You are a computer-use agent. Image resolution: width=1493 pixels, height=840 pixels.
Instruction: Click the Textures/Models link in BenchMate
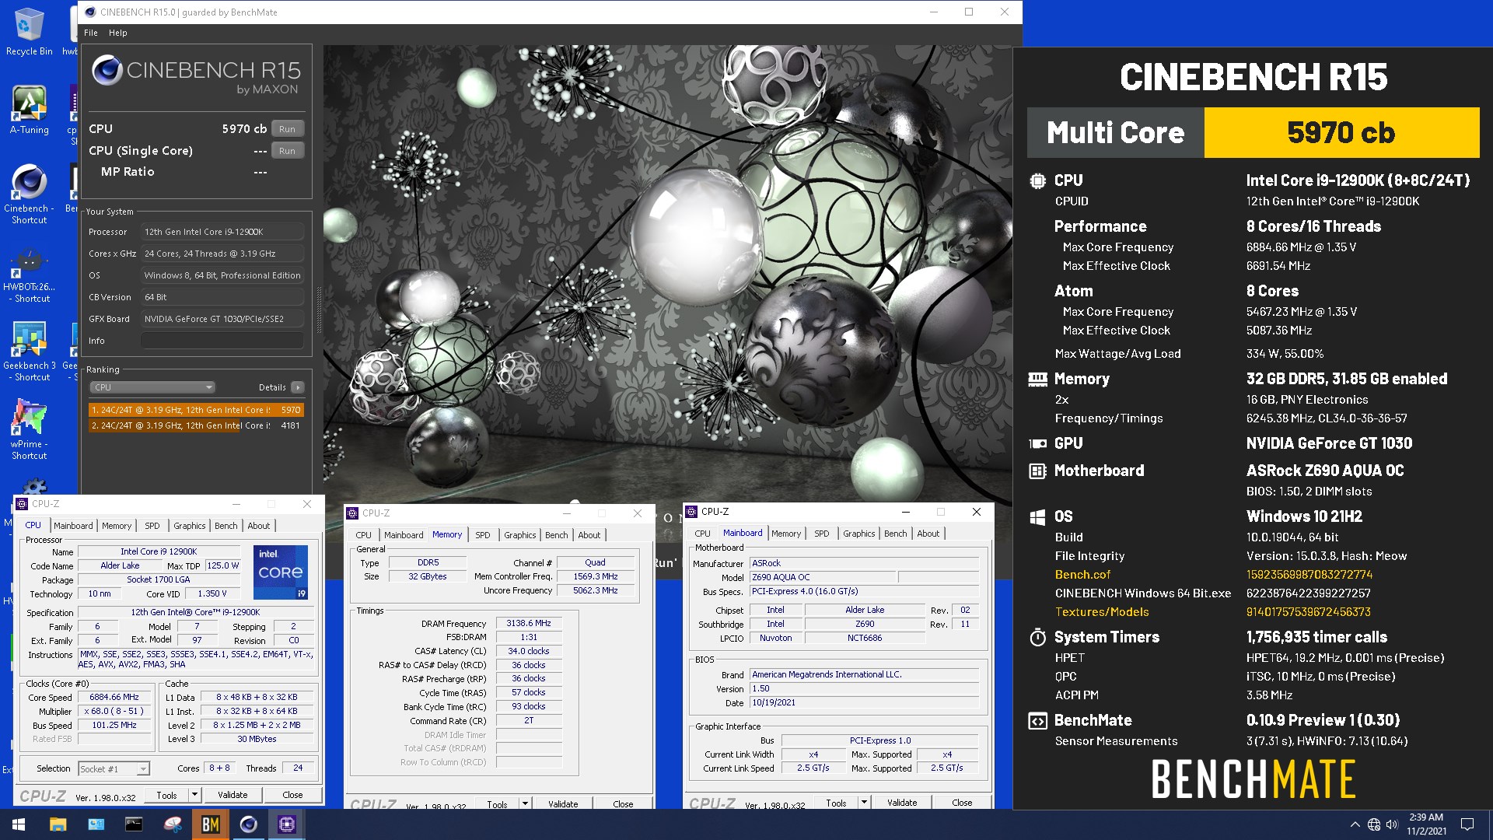point(1102,612)
